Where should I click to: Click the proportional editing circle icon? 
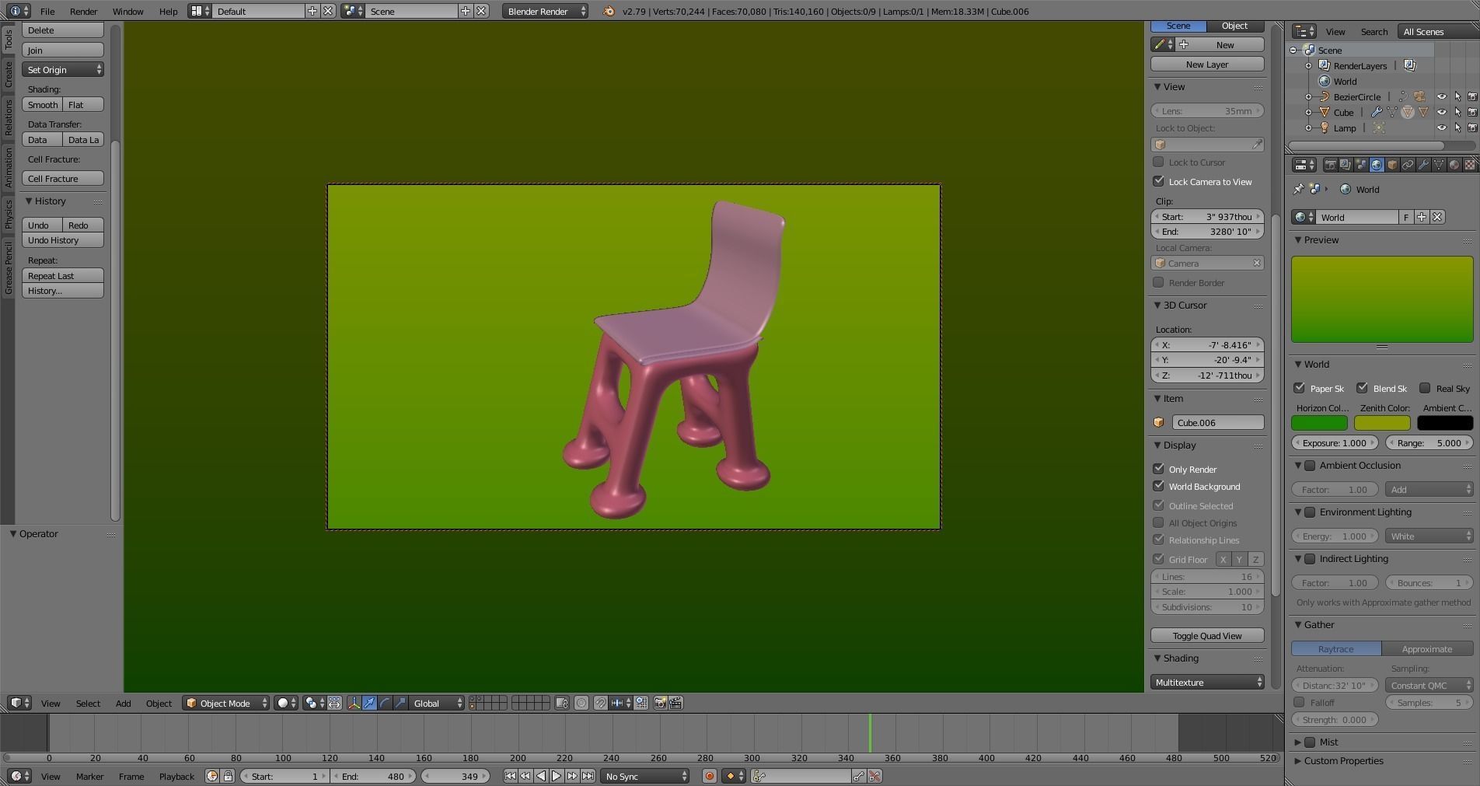(x=581, y=703)
